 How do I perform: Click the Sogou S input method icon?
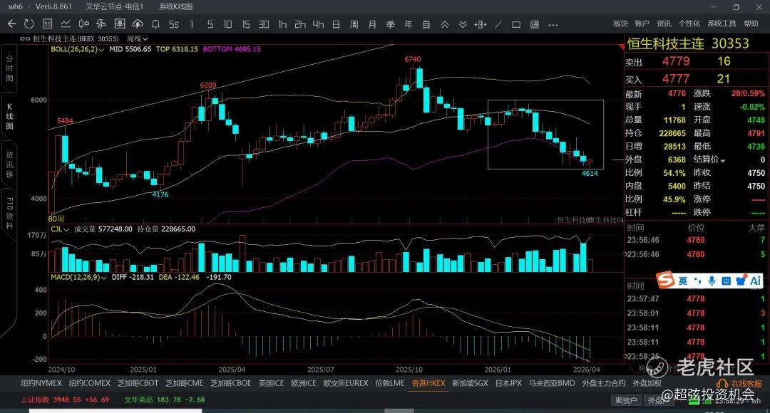point(666,281)
